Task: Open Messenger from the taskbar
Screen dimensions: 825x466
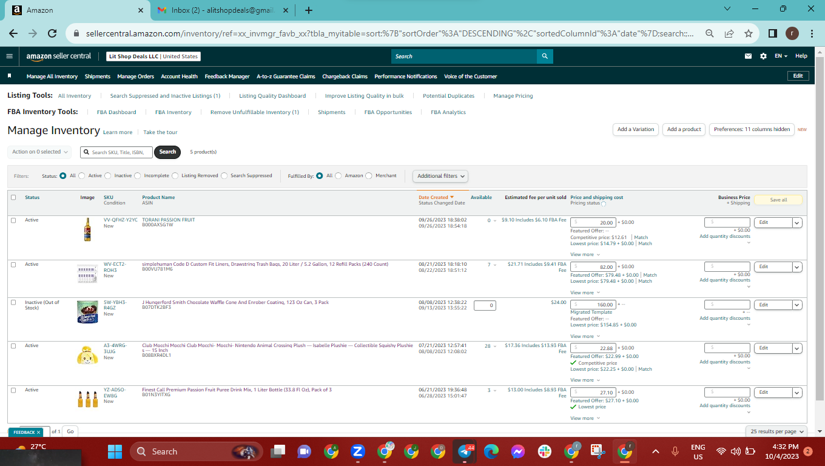Action: (517, 451)
